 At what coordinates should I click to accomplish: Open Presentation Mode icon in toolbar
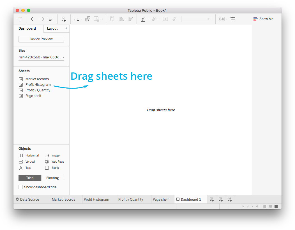click(233, 19)
